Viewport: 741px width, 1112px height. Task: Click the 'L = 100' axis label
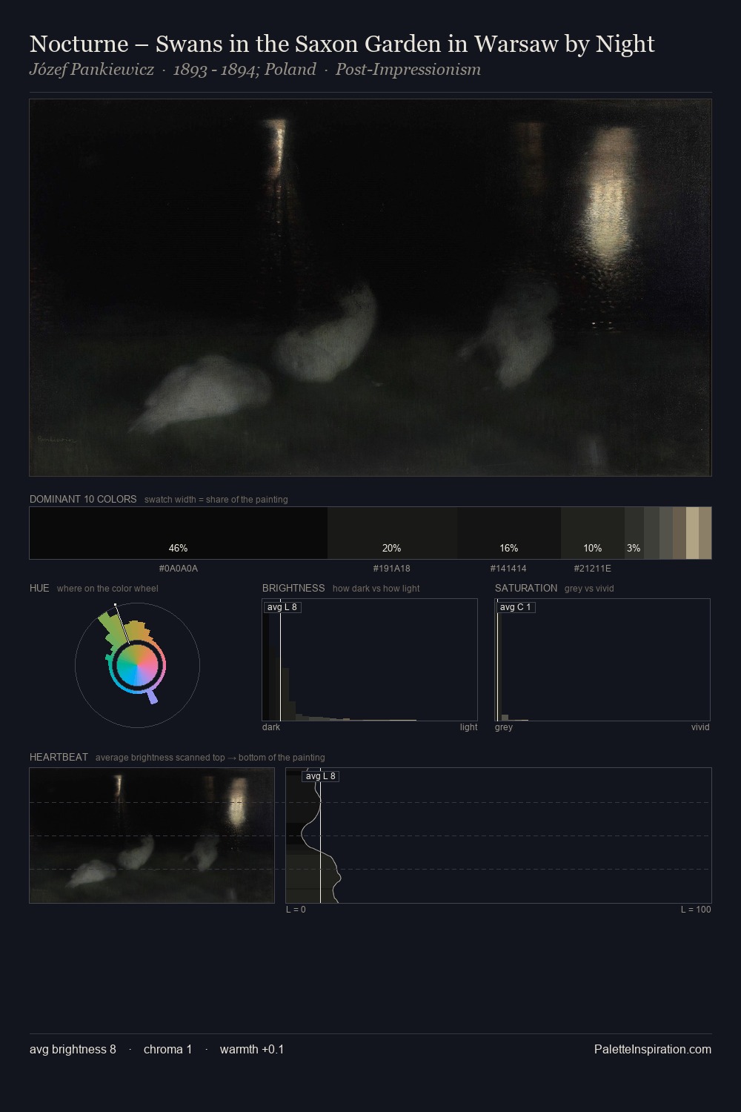[x=696, y=910]
